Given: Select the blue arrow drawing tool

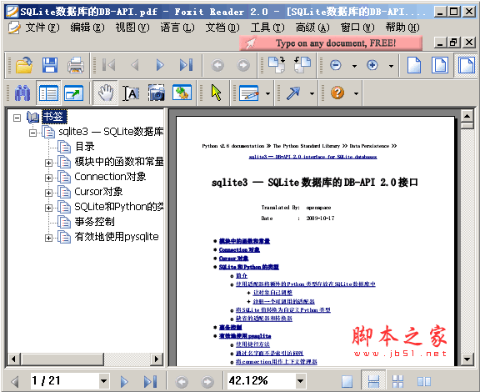Looking at the screenshot, I should coord(293,93).
